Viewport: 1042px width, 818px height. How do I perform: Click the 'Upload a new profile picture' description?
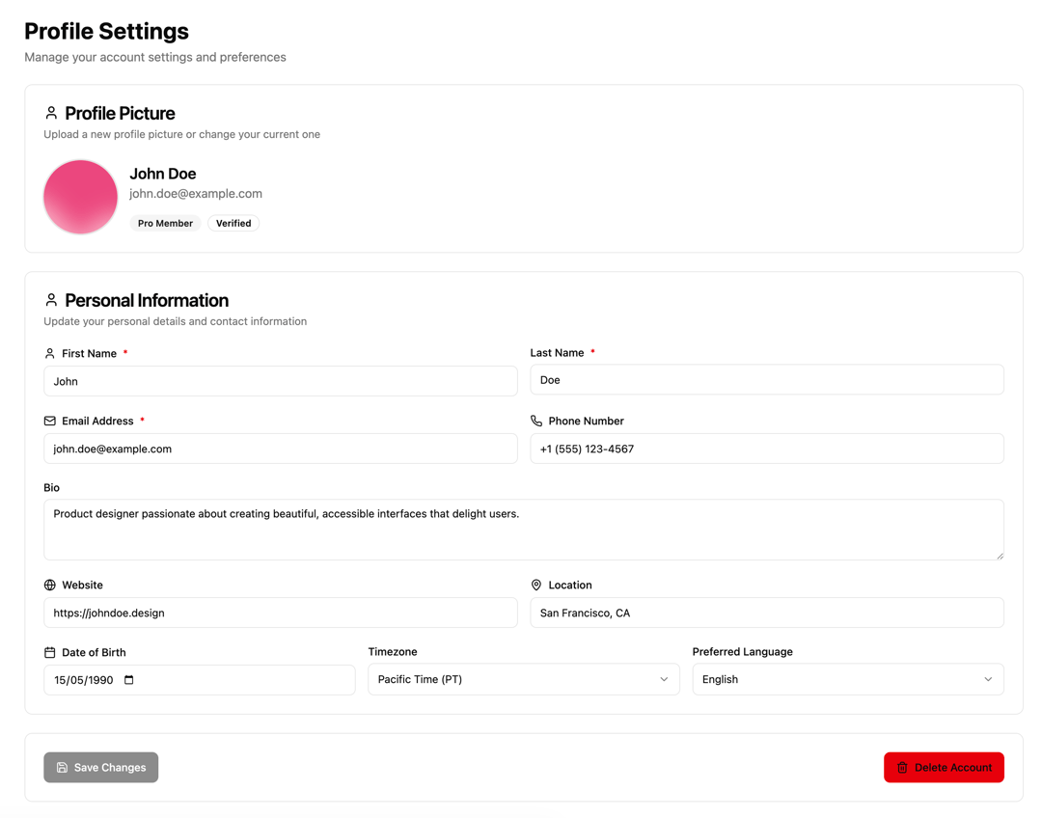coord(182,134)
